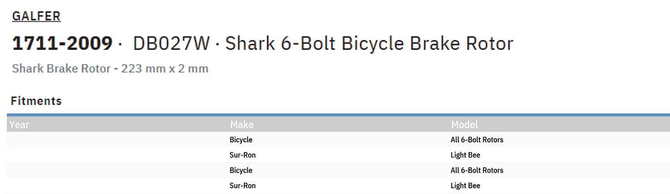Image resolution: width=670 pixels, height=194 pixels.
Task: Select the second Bicycle make cell
Action: tap(241, 170)
